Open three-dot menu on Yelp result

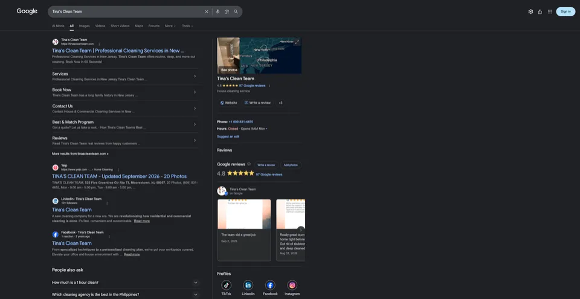(118, 170)
